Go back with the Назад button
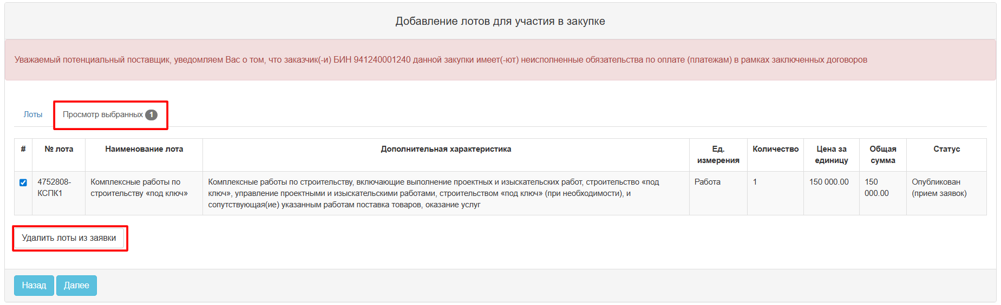 (34, 286)
